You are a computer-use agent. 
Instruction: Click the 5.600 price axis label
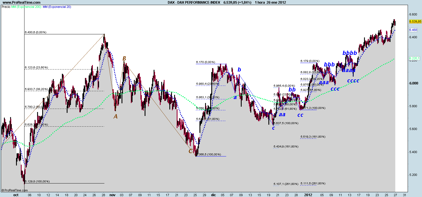click(413, 129)
